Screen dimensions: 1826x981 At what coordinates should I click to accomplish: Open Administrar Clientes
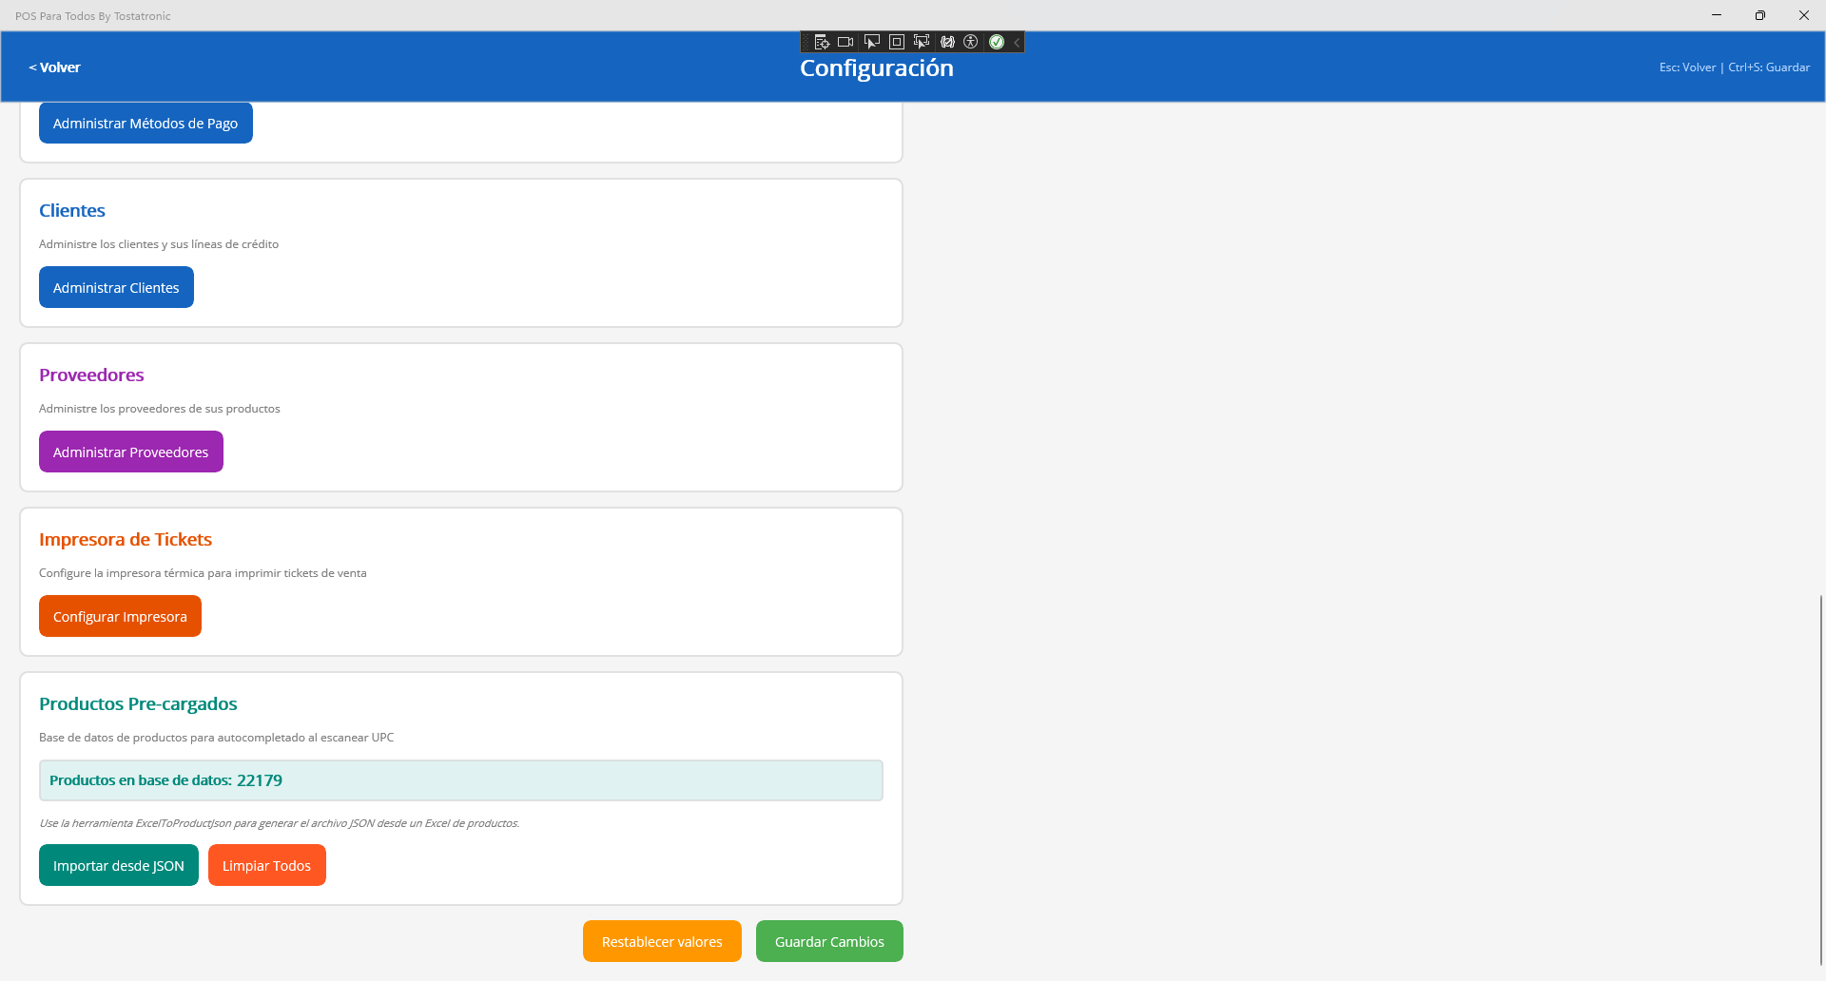tap(116, 286)
